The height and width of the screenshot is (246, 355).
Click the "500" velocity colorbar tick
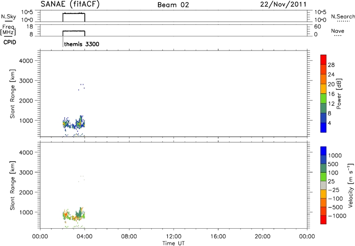[x=333, y=164]
